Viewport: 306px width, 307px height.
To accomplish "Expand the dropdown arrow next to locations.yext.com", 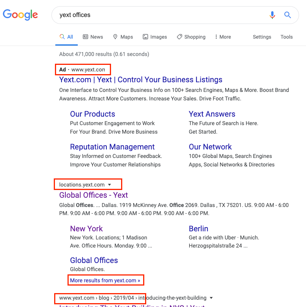I will pyautogui.click(x=109, y=185).
